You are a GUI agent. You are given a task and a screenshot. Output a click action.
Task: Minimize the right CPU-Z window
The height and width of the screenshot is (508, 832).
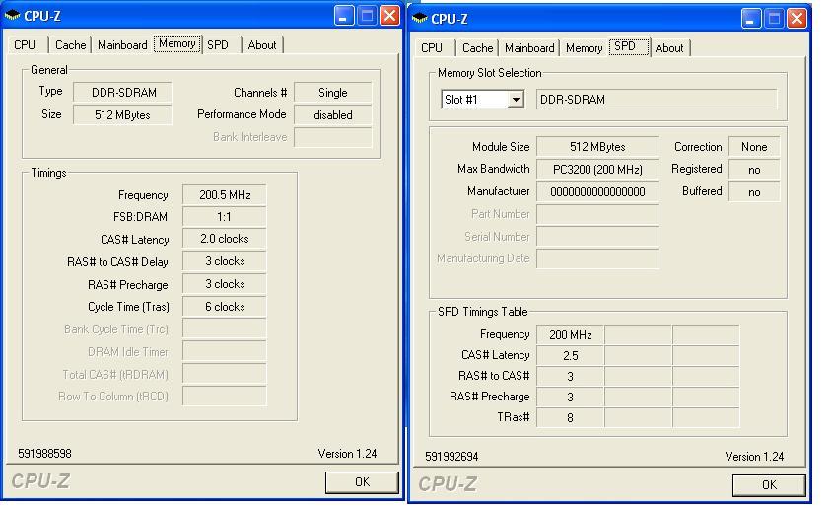[750, 19]
